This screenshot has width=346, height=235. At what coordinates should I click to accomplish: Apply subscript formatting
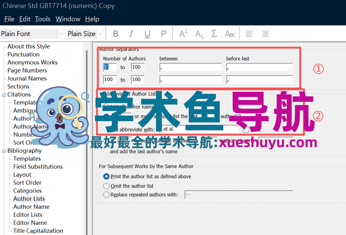point(199,33)
